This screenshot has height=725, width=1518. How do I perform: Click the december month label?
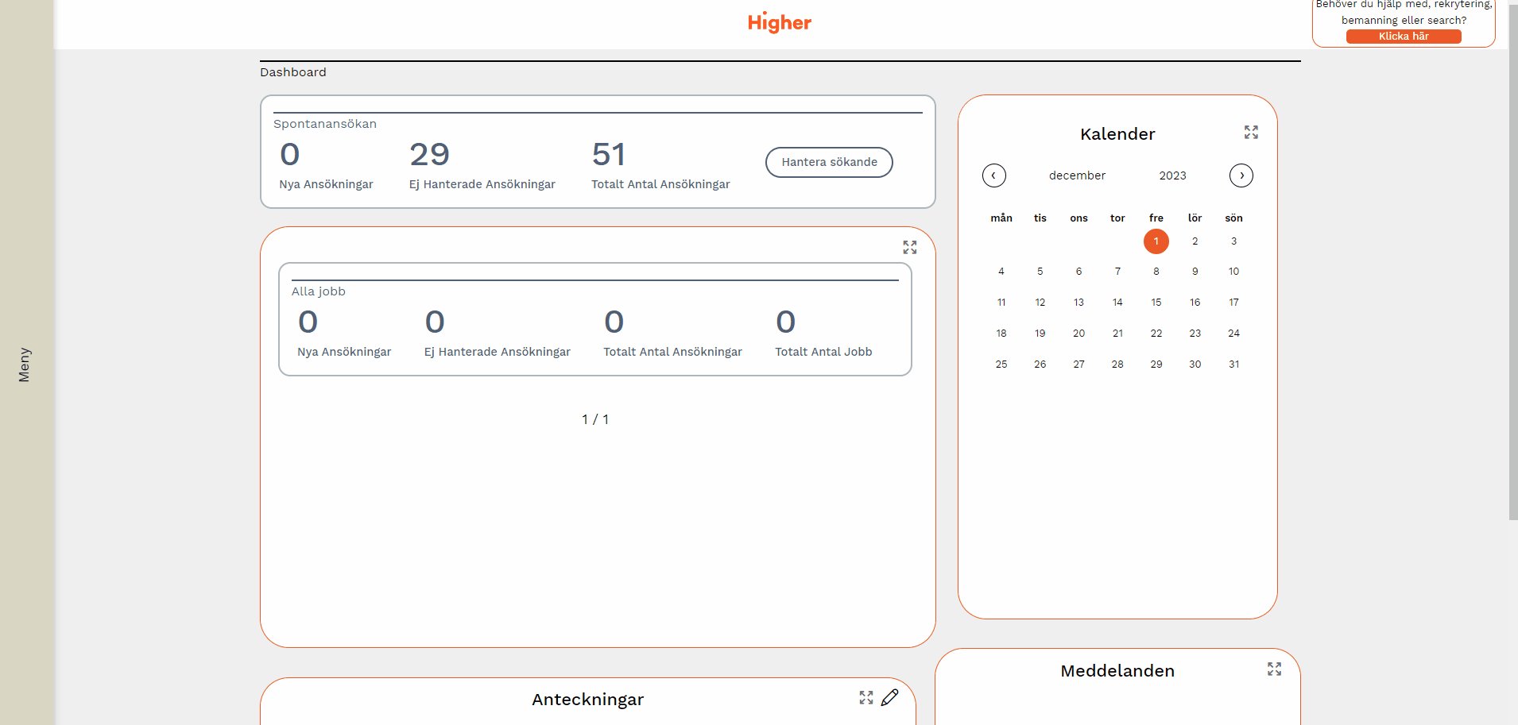(x=1077, y=175)
